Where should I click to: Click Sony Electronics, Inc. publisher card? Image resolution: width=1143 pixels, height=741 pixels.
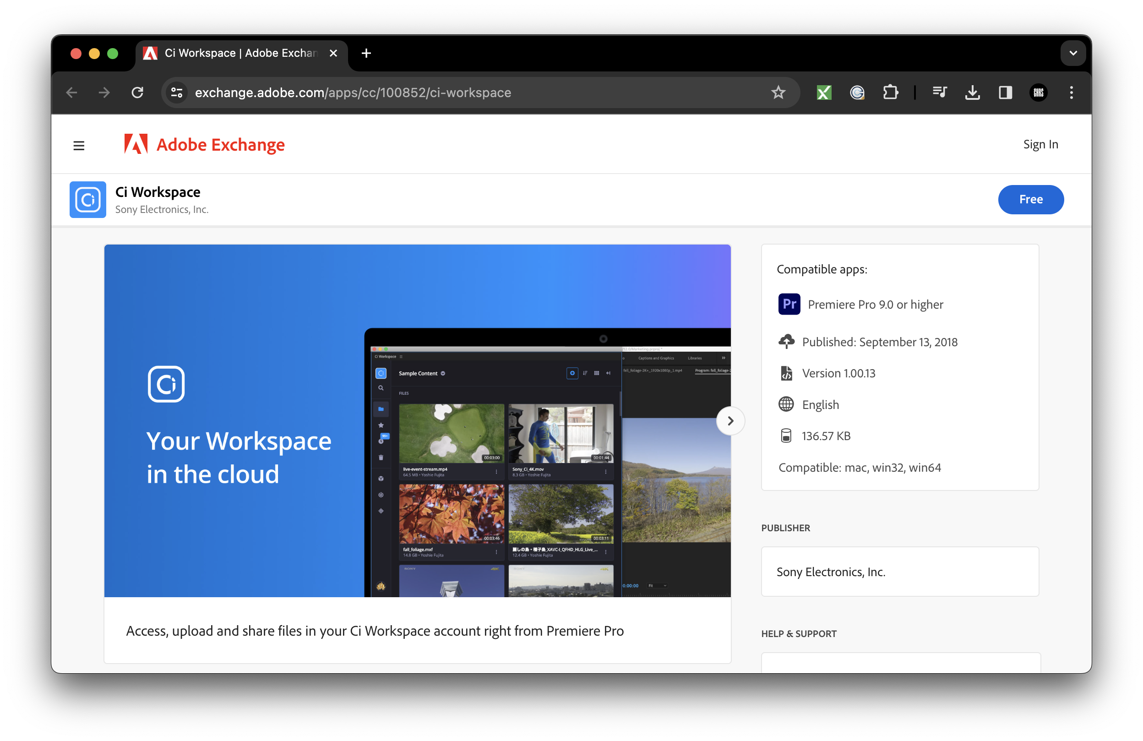899,571
